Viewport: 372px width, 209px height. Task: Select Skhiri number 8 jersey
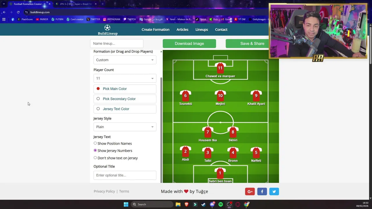click(233, 132)
